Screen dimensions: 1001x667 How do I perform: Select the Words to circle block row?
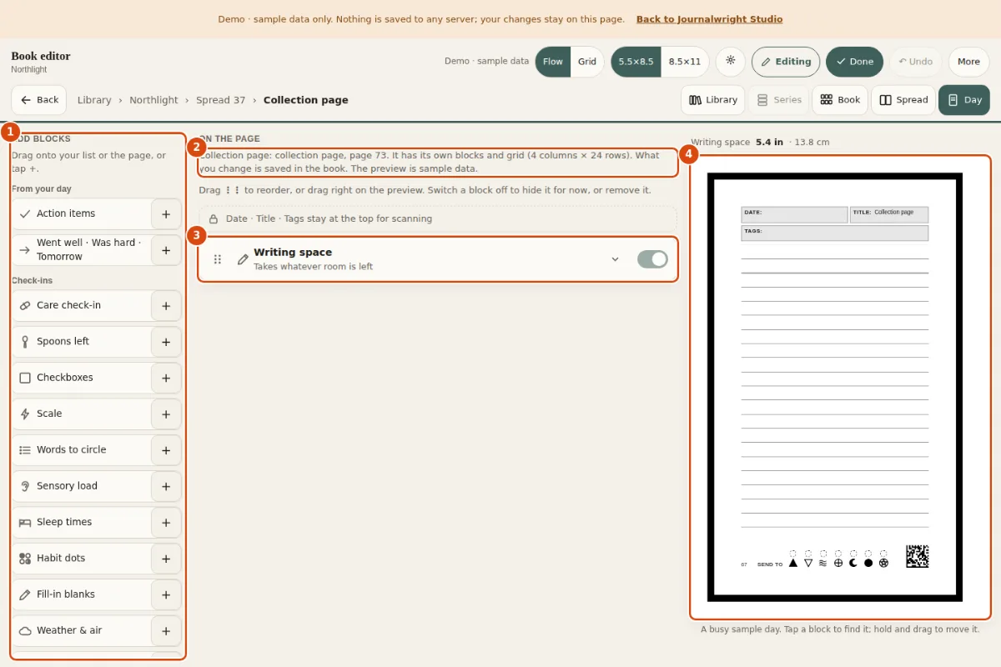tap(82, 449)
